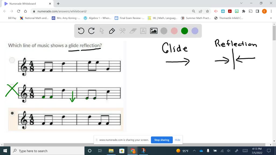Click Hide on the screen-sharing banner
Viewport: 276px width, 155px height.
pyautogui.click(x=177, y=140)
